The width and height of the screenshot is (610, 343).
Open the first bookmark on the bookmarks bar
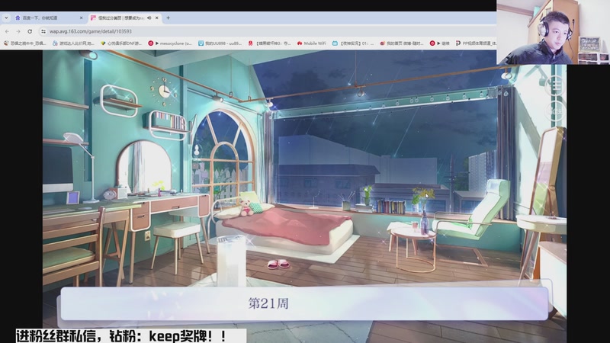pos(25,43)
